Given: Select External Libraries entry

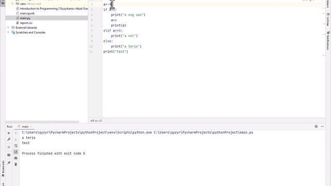Looking at the screenshot, I should 26,27.
